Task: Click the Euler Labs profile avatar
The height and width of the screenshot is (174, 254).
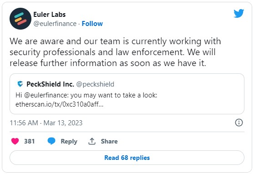Action: click(20, 19)
